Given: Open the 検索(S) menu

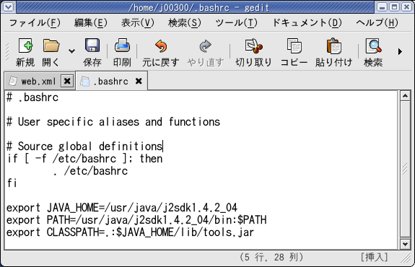Looking at the screenshot, I should tap(185, 23).
